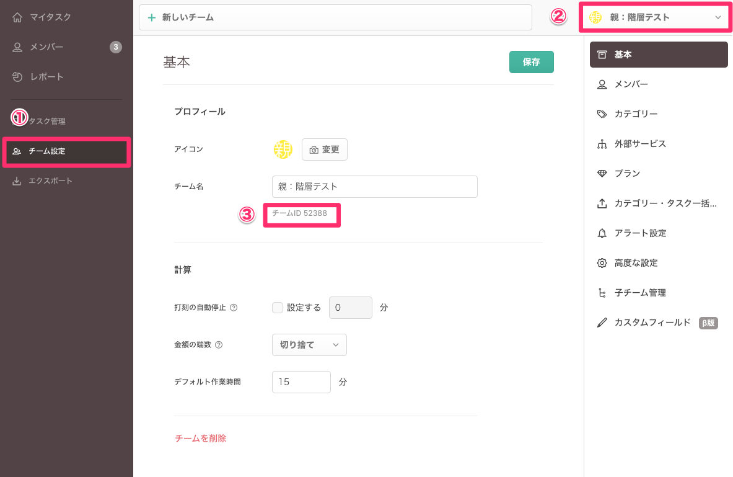Click the 新しいチーム add bar
Viewport: 733px width, 477px height.
point(335,17)
